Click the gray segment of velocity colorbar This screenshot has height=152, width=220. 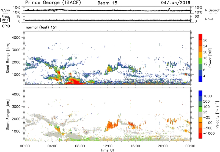pos(200,114)
